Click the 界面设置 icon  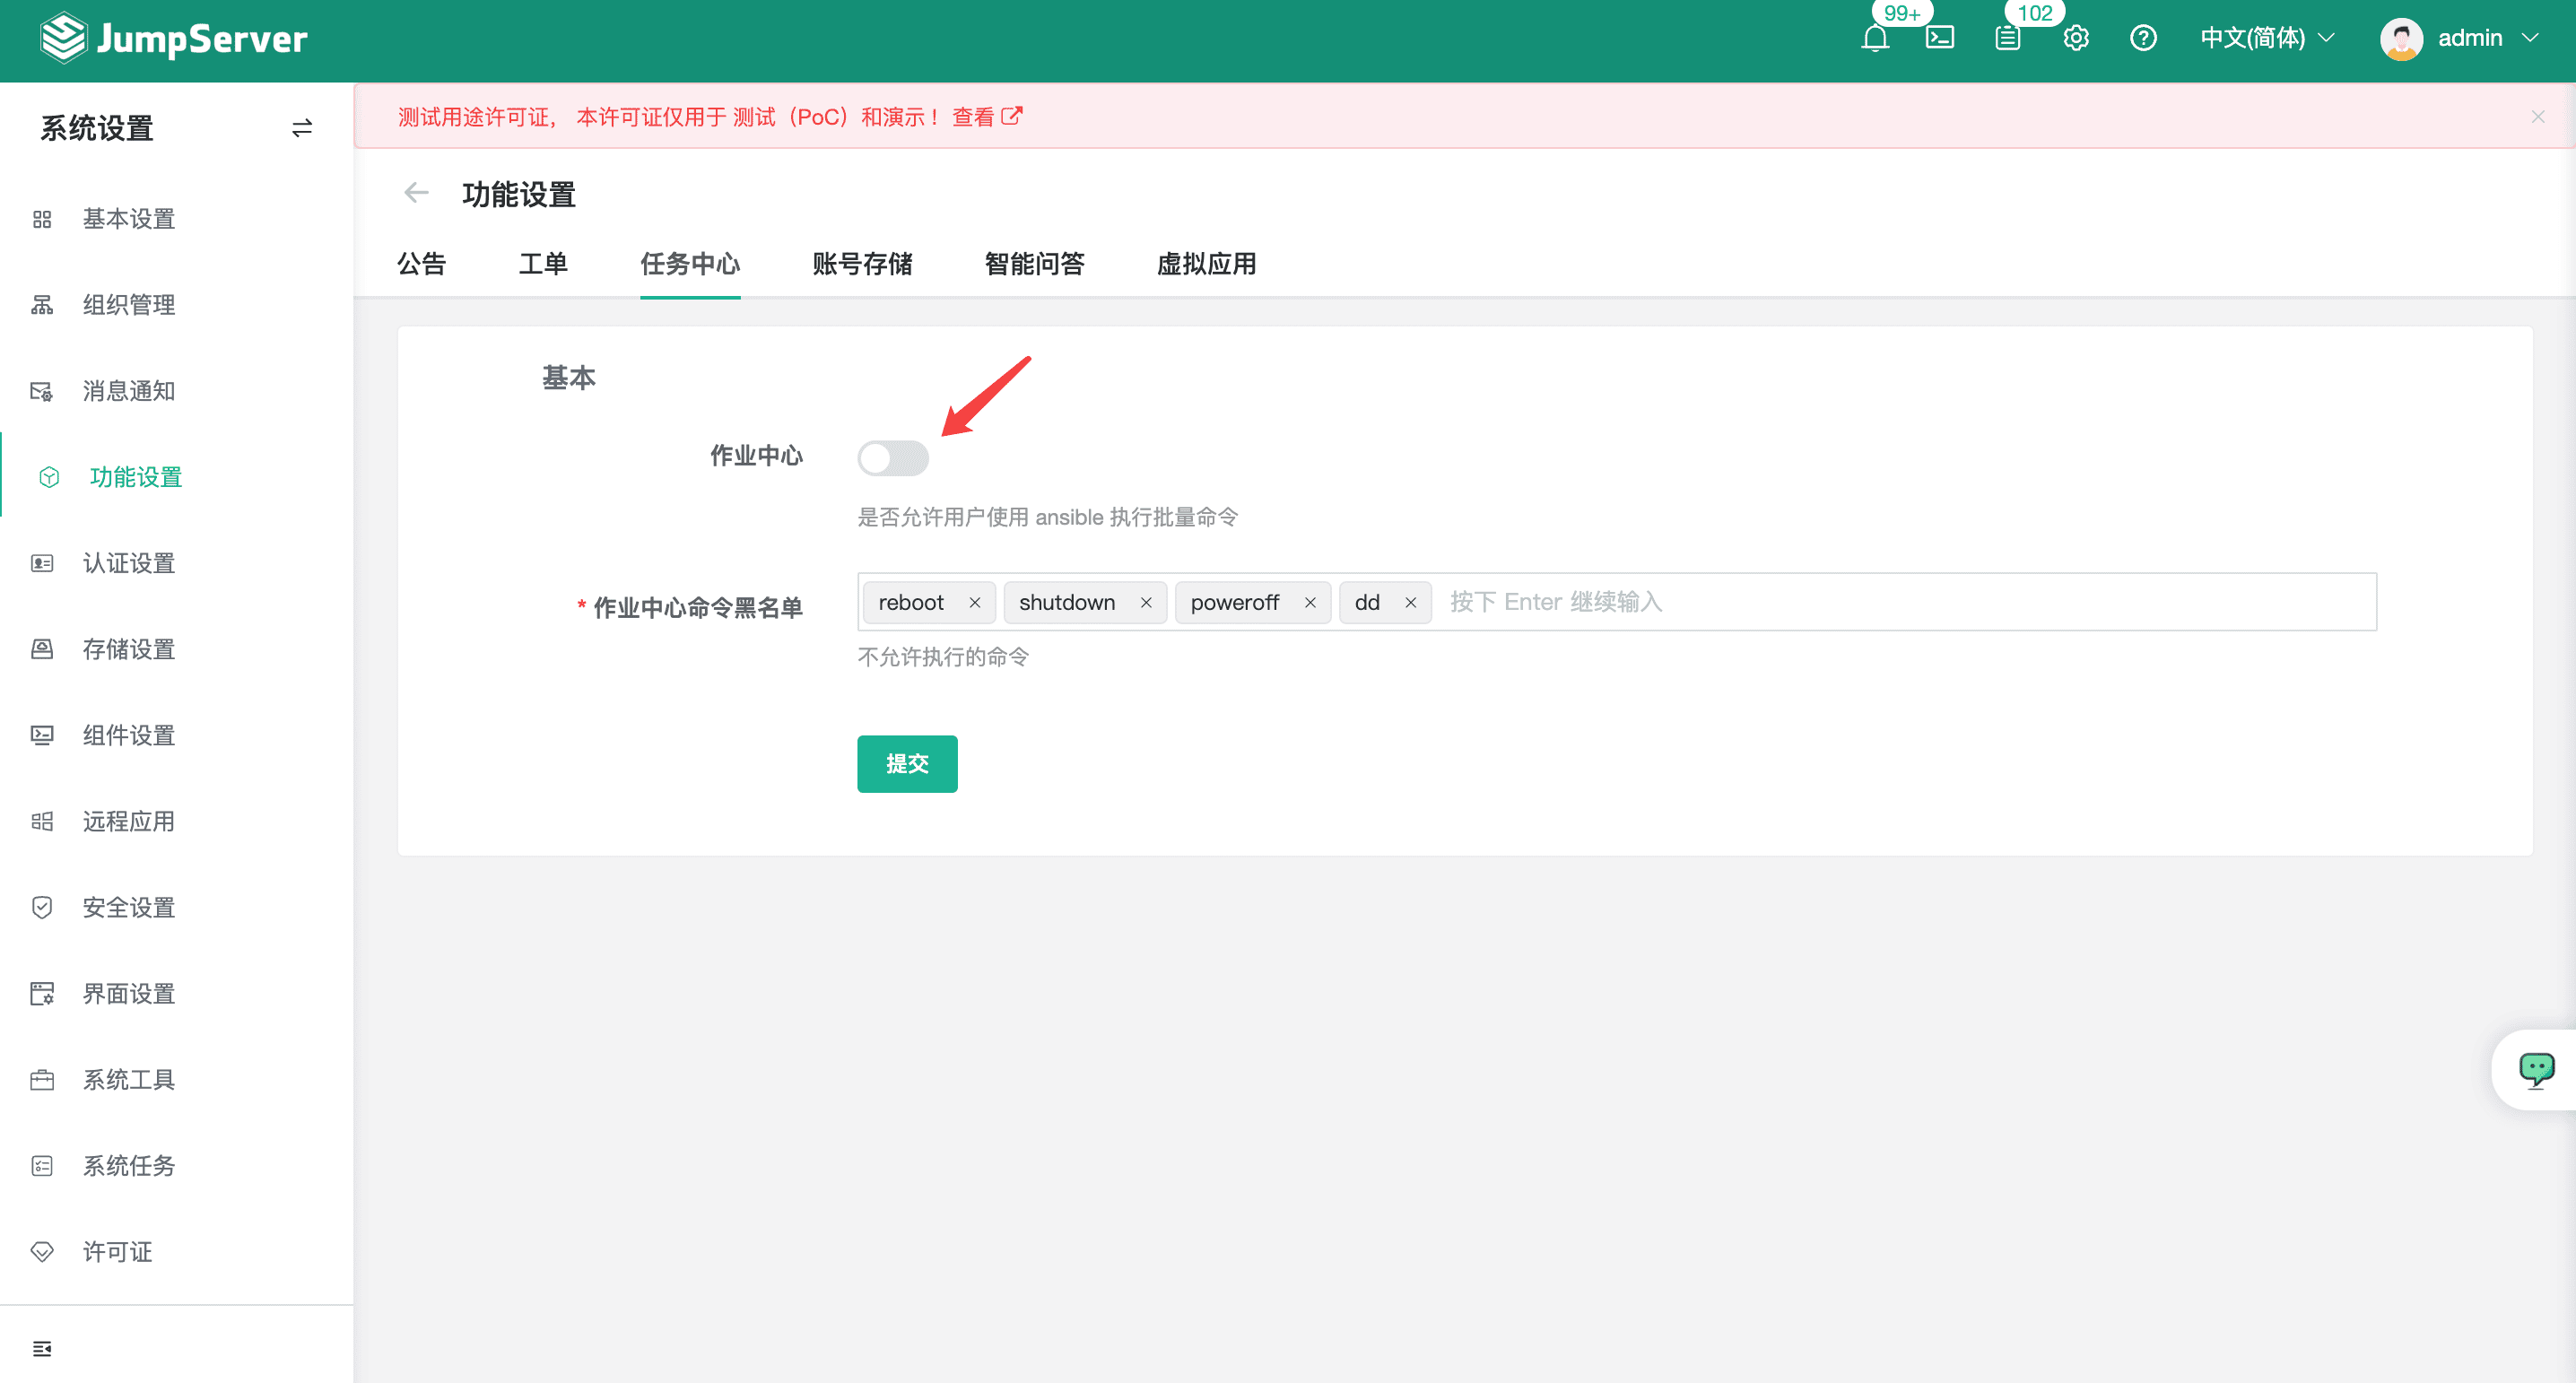pyautogui.click(x=42, y=993)
